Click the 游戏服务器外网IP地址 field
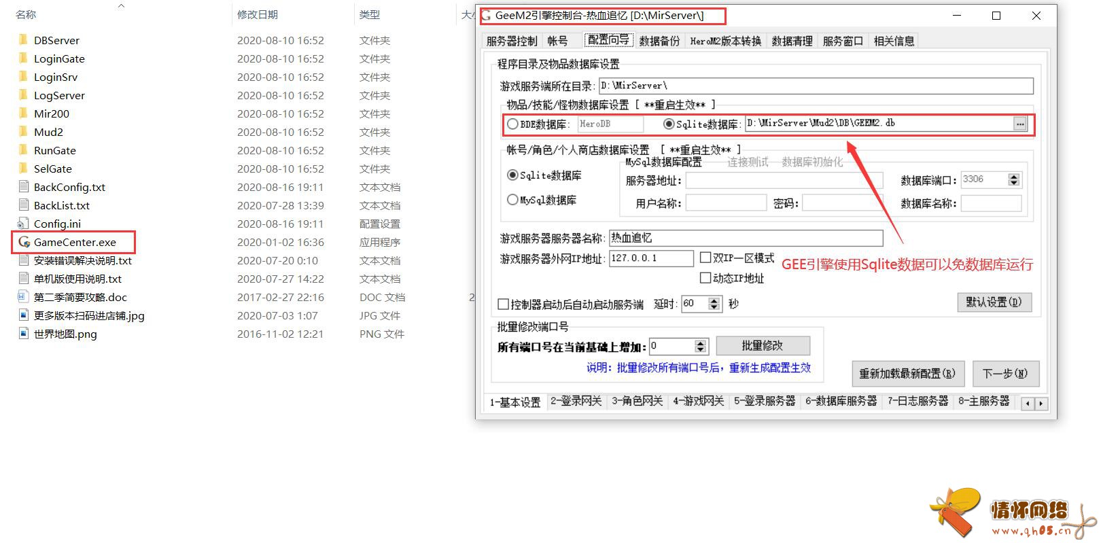 (651, 258)
